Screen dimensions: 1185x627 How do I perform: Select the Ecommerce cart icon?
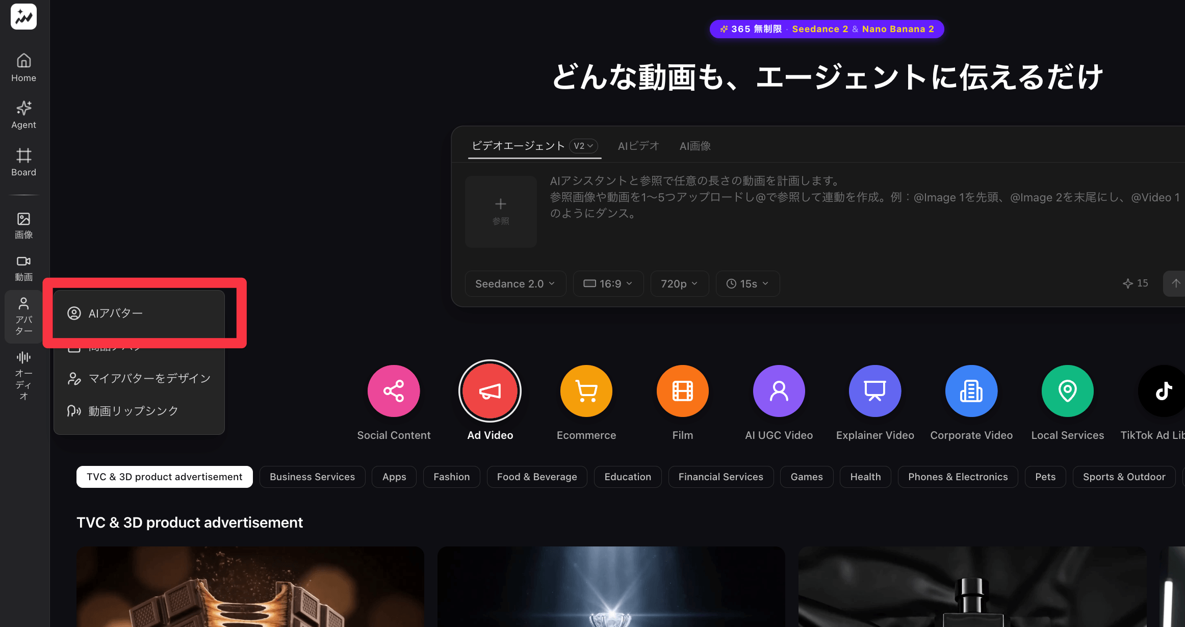586,391
